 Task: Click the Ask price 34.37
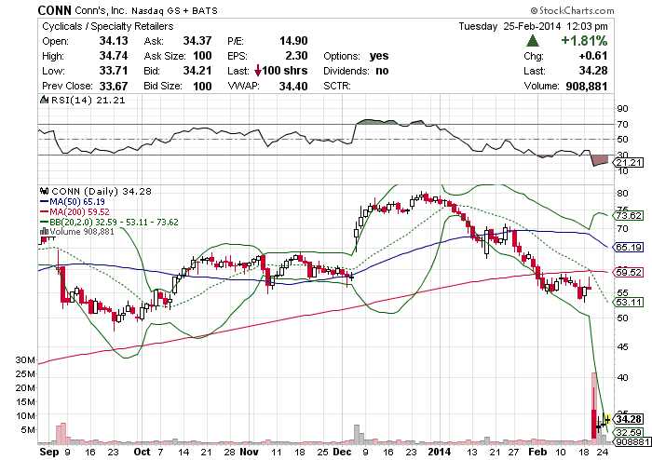click(x=197, y=41)
